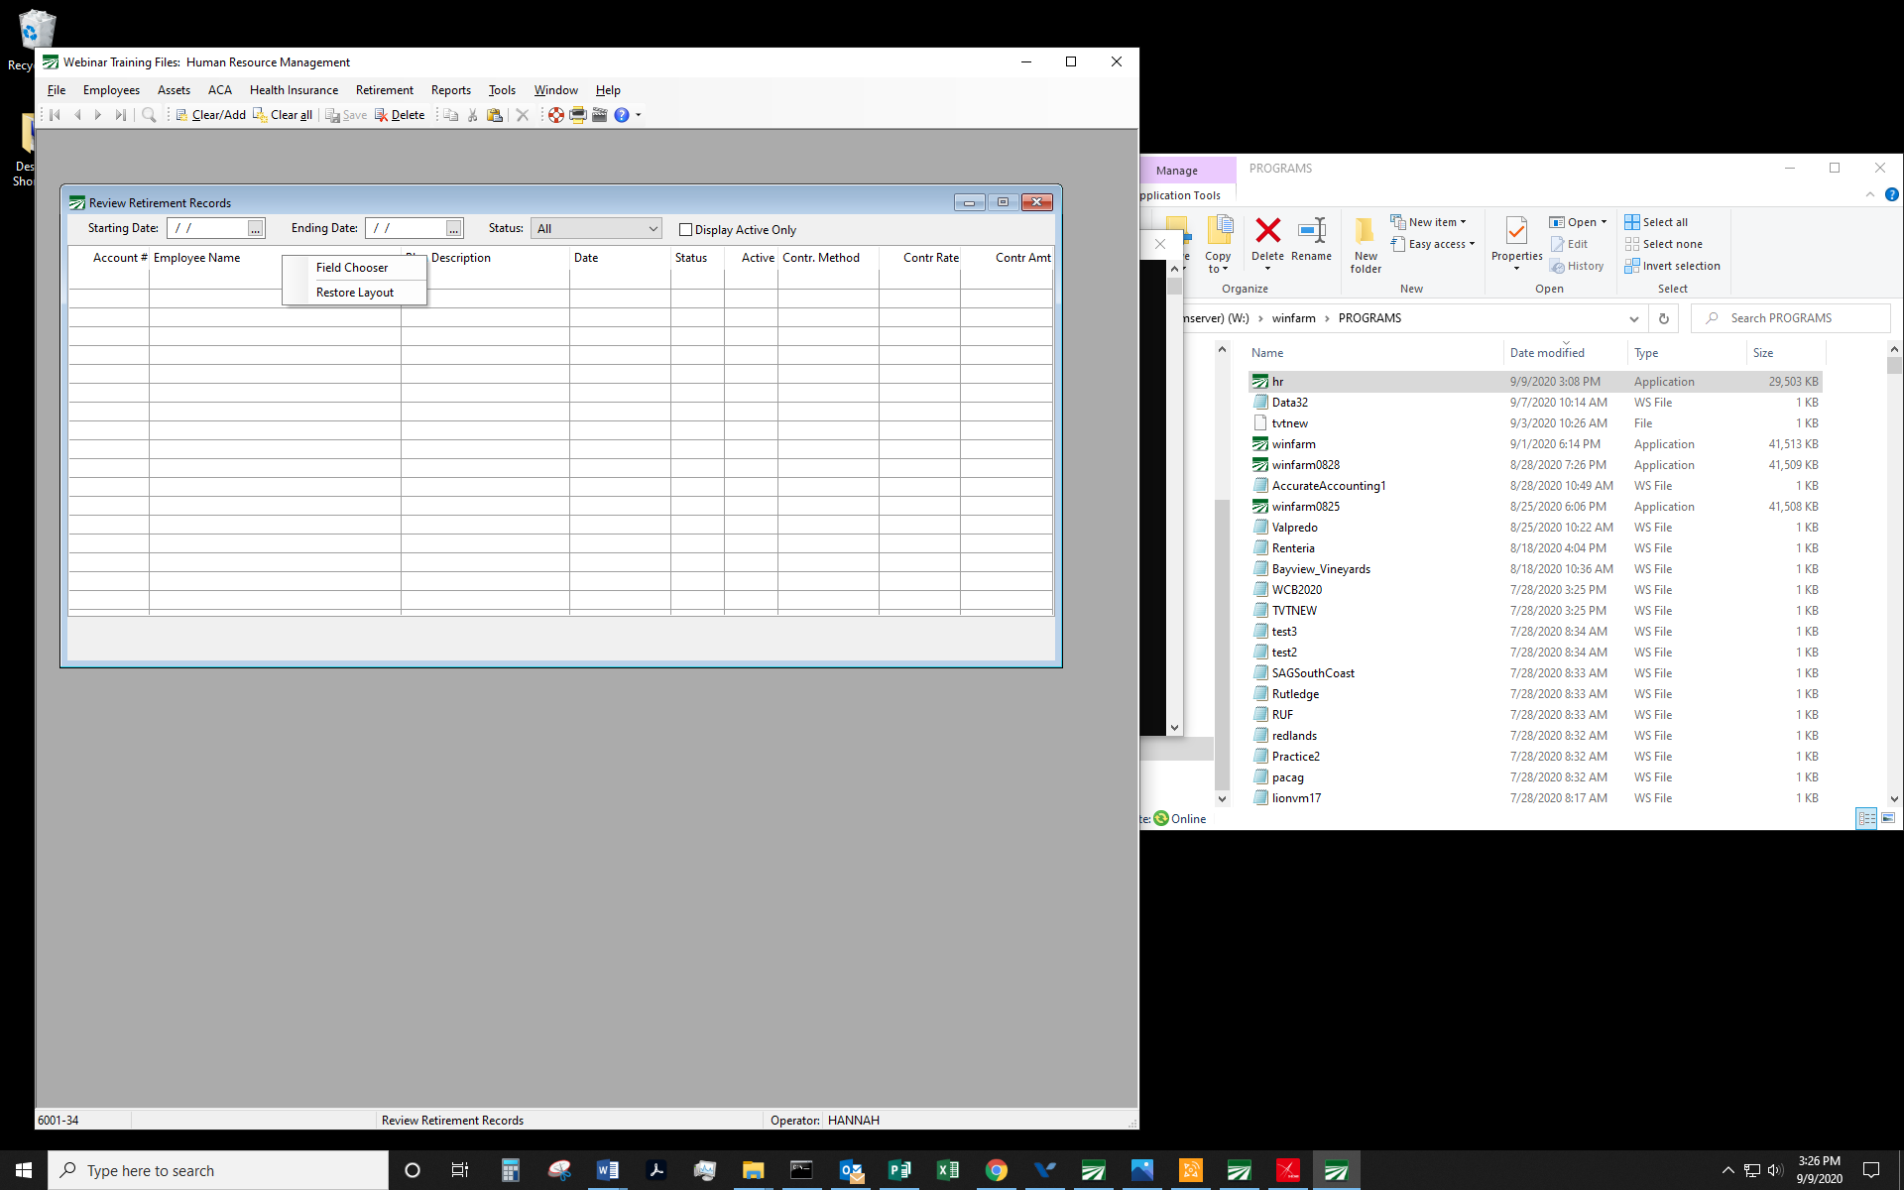Click red Delete icon in Explorer ribbon
Viewport: 1904px width, 1190px height.
tap(1267, 231)
